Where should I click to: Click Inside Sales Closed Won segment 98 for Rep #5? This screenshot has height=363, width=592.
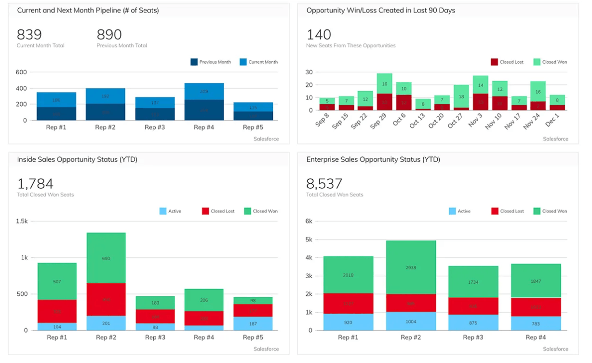tap(253, 301)
